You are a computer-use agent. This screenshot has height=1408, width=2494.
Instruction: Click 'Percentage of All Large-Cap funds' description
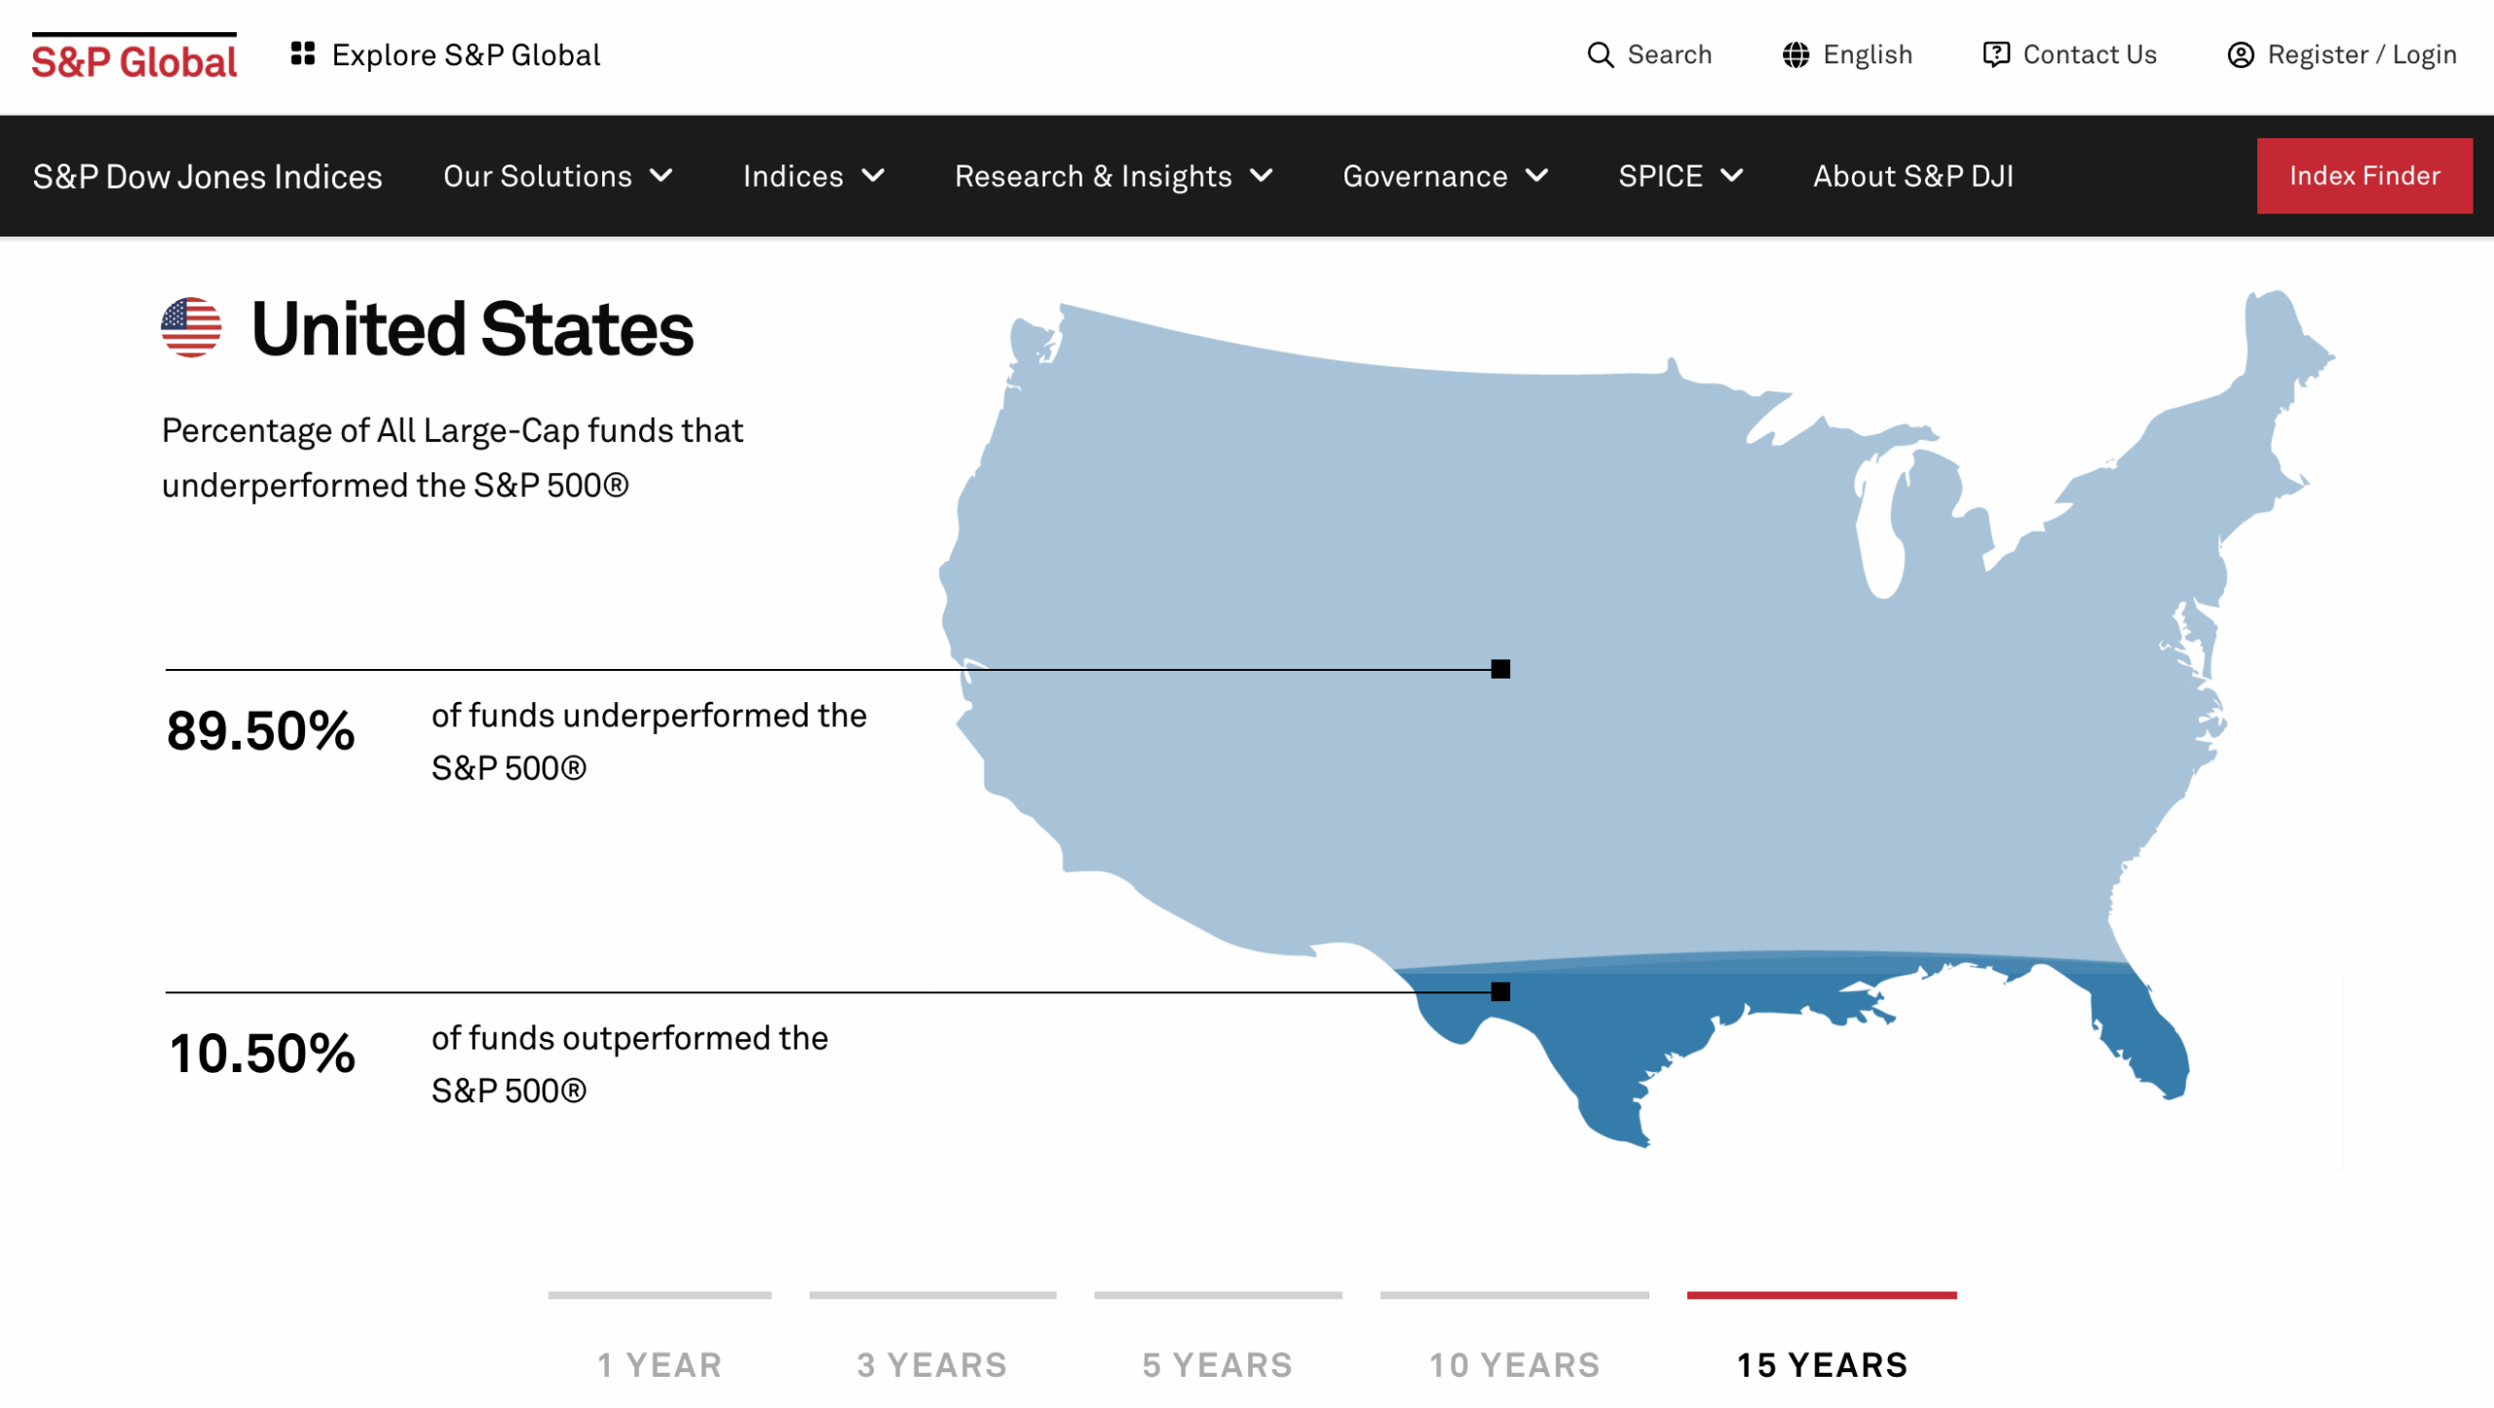452,458
